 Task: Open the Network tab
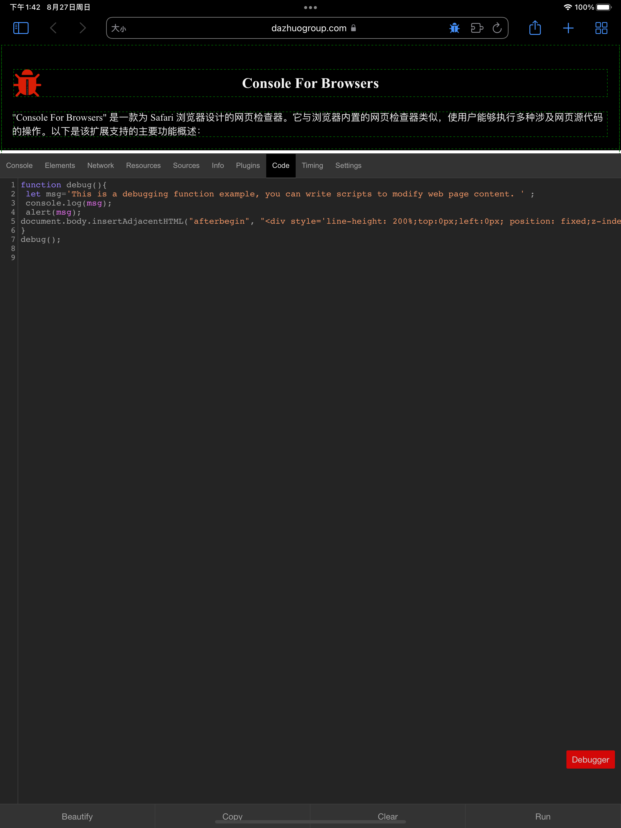[100, 165]
